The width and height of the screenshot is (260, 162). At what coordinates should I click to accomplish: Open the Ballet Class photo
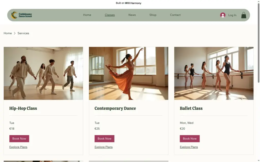coord(214,73)
